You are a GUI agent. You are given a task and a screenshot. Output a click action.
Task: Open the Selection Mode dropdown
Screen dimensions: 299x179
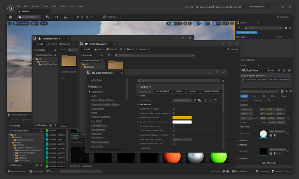click(29, 17)
